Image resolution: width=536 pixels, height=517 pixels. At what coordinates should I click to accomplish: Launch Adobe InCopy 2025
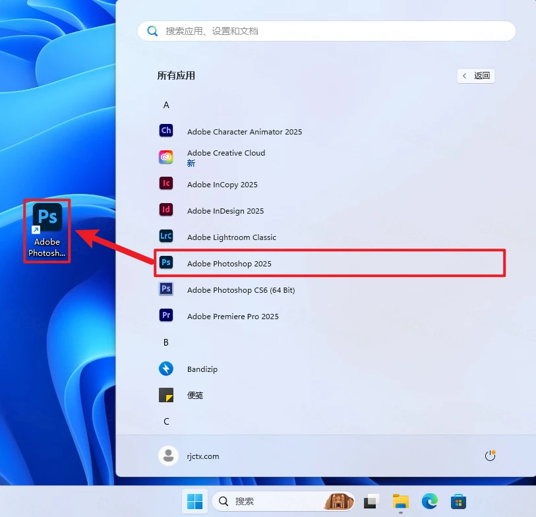point(222,185)
